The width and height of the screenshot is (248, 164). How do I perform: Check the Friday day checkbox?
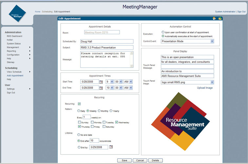(93, 126)
